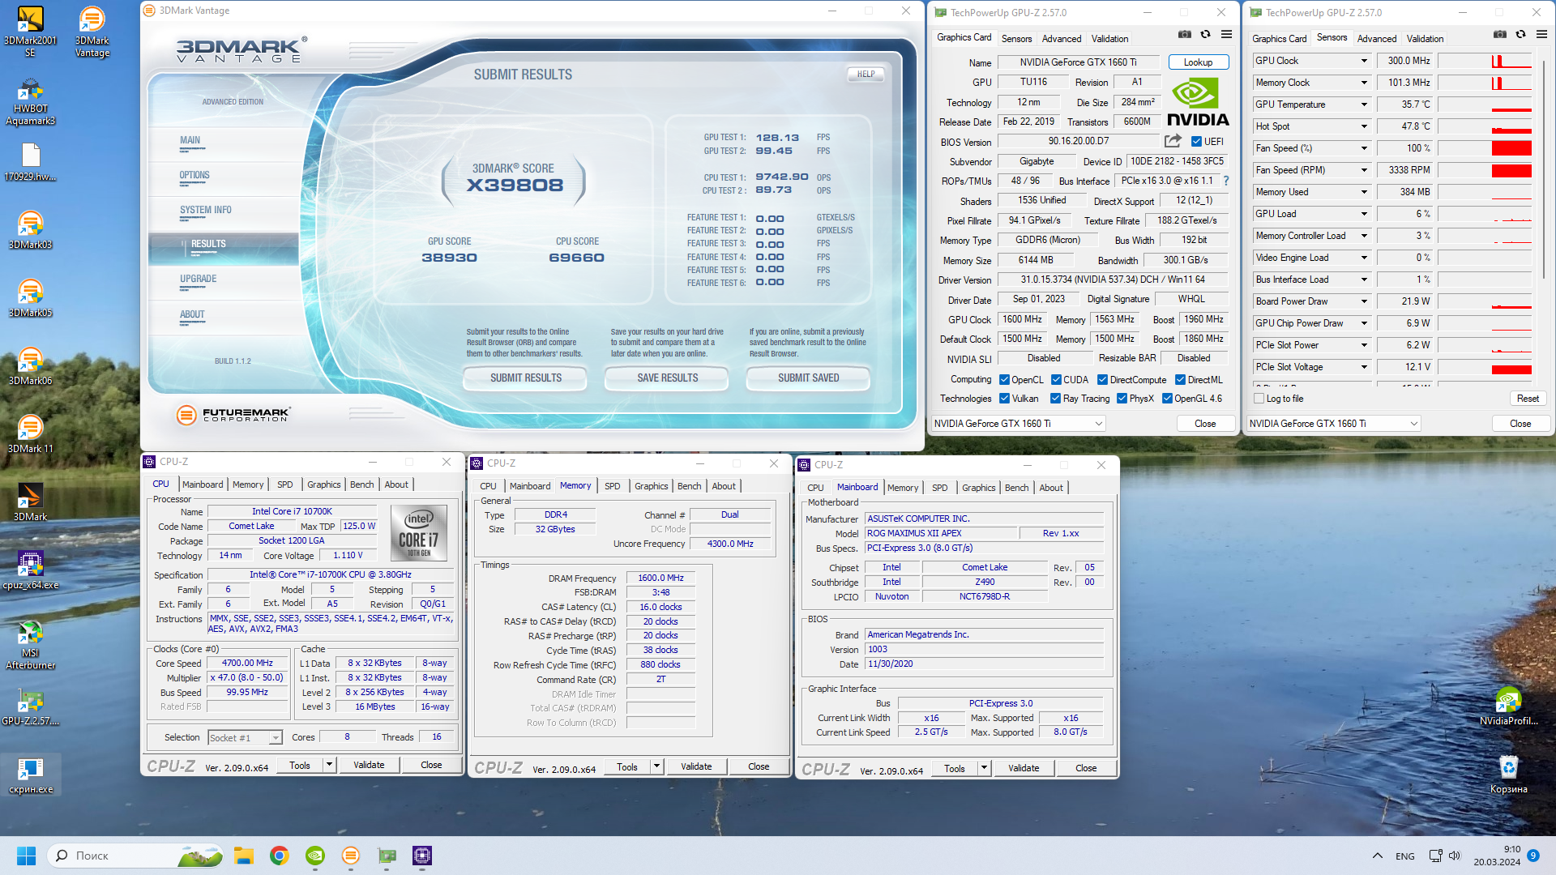
Task: Click SAVE RESULTS button in 3DMark Vantage
Action: [x=667, y=378]
